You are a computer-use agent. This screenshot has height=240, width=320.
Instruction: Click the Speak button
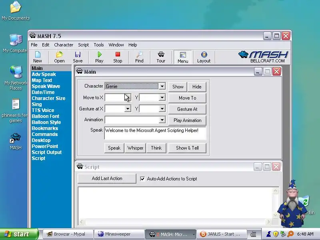pos(114,148)
